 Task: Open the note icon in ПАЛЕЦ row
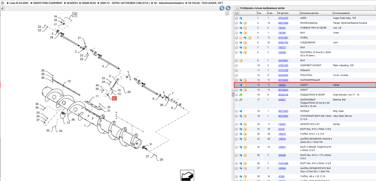point(241,38)
